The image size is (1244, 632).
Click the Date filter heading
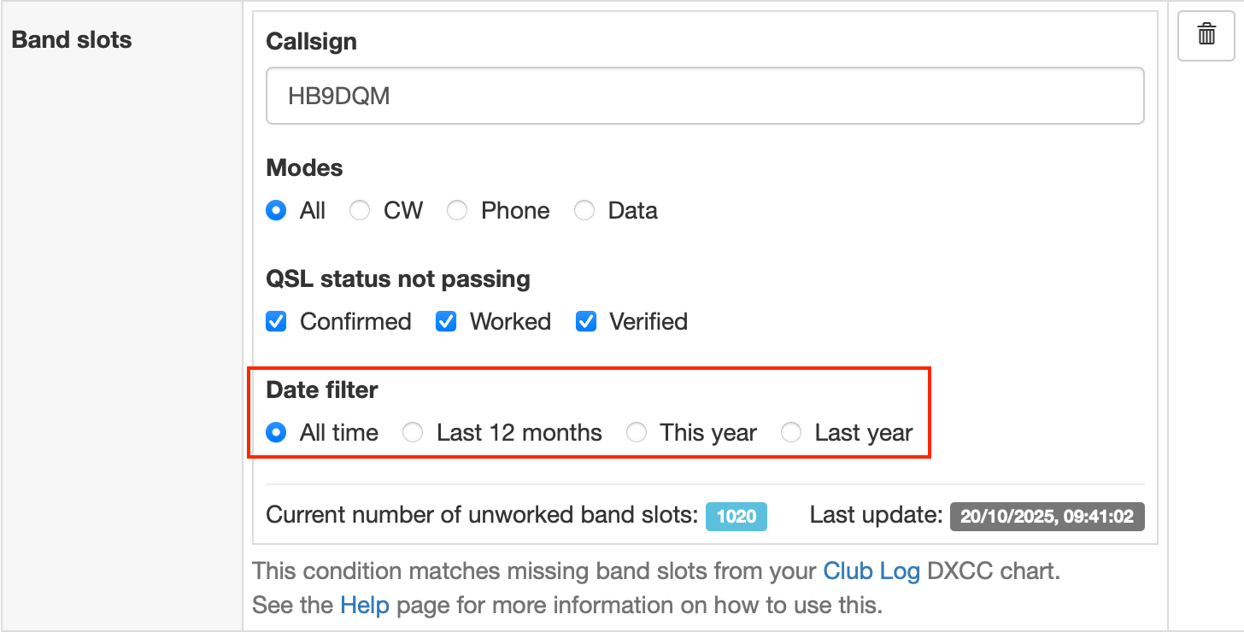[x=322, y=390]
